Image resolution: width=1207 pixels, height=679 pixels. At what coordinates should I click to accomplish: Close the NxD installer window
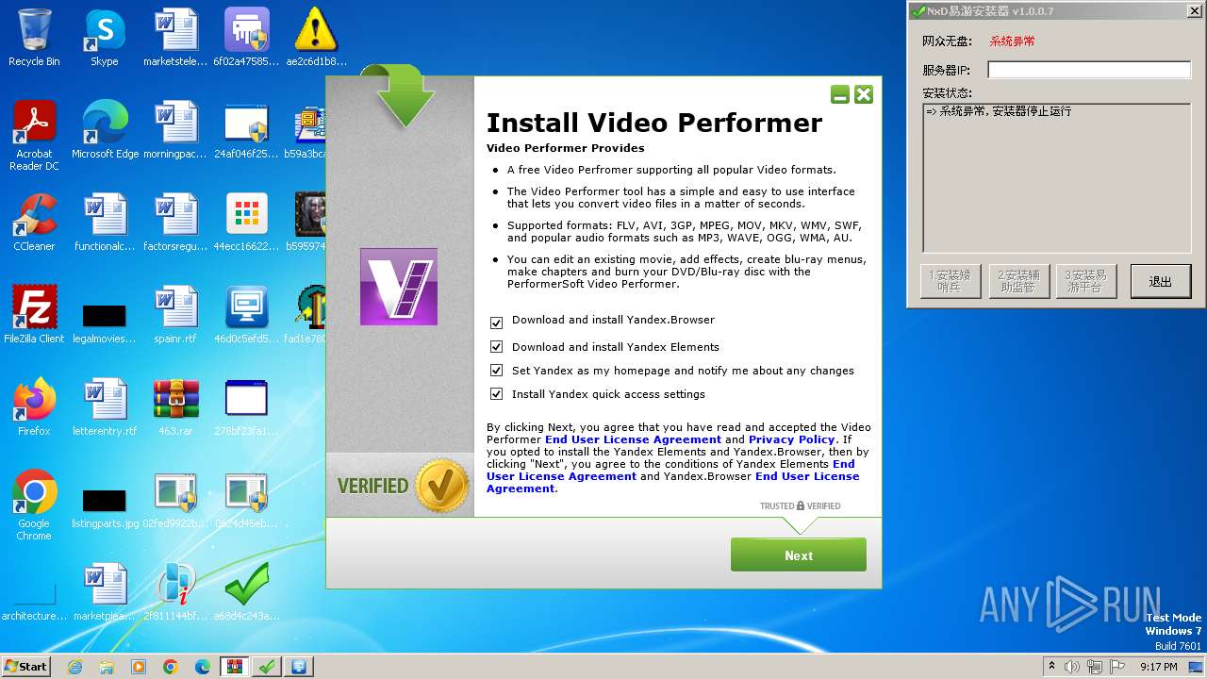pos(1194,11)
